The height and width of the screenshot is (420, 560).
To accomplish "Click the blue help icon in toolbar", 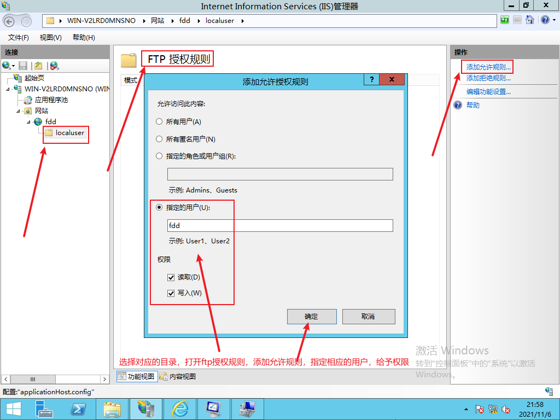I will tap(545, 20).
